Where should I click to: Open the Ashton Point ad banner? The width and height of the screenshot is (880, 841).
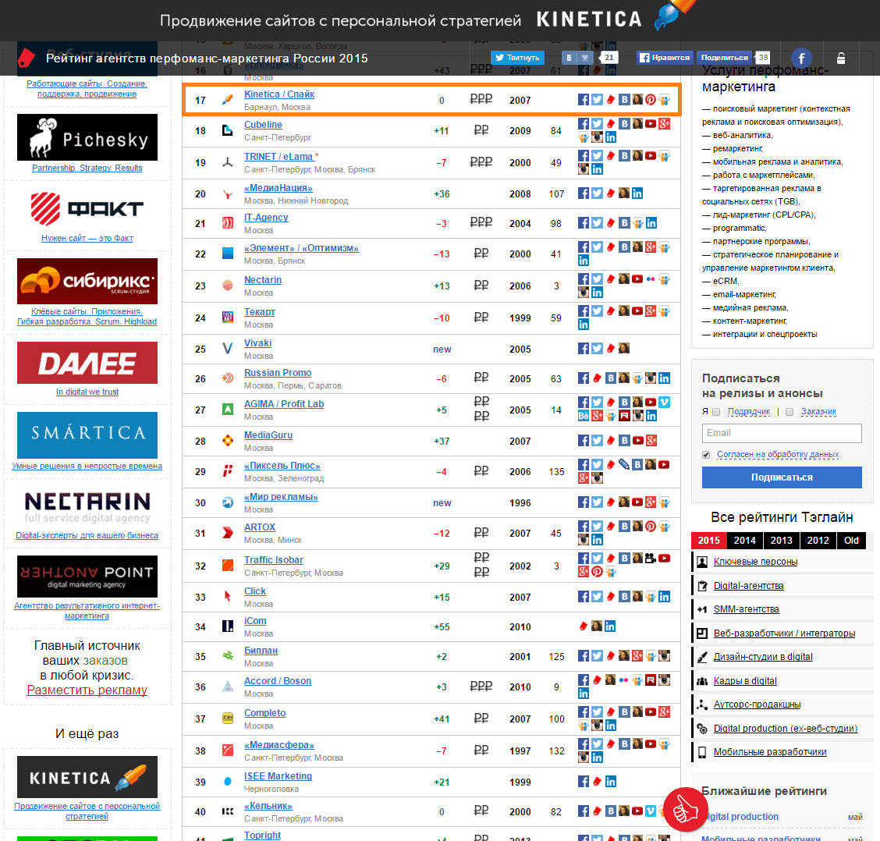pyautogui.click(x=87, y=577)
